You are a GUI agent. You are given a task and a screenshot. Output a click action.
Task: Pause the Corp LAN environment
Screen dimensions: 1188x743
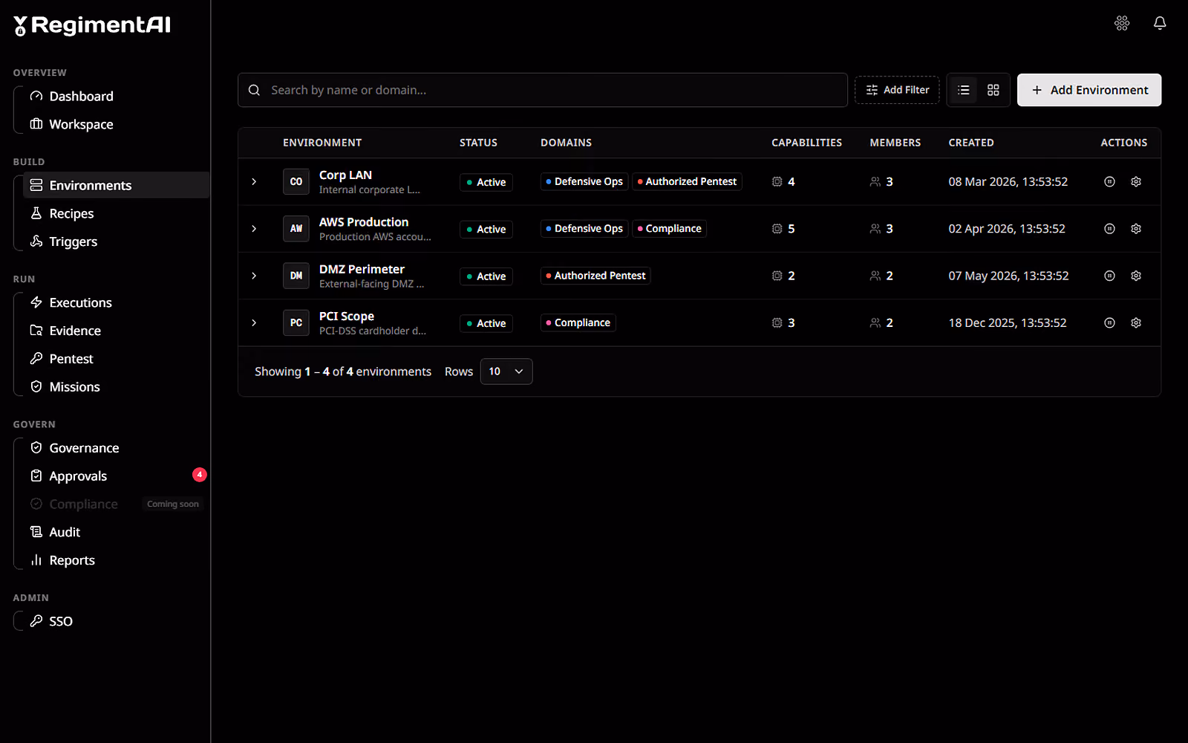pos(1109,181)
